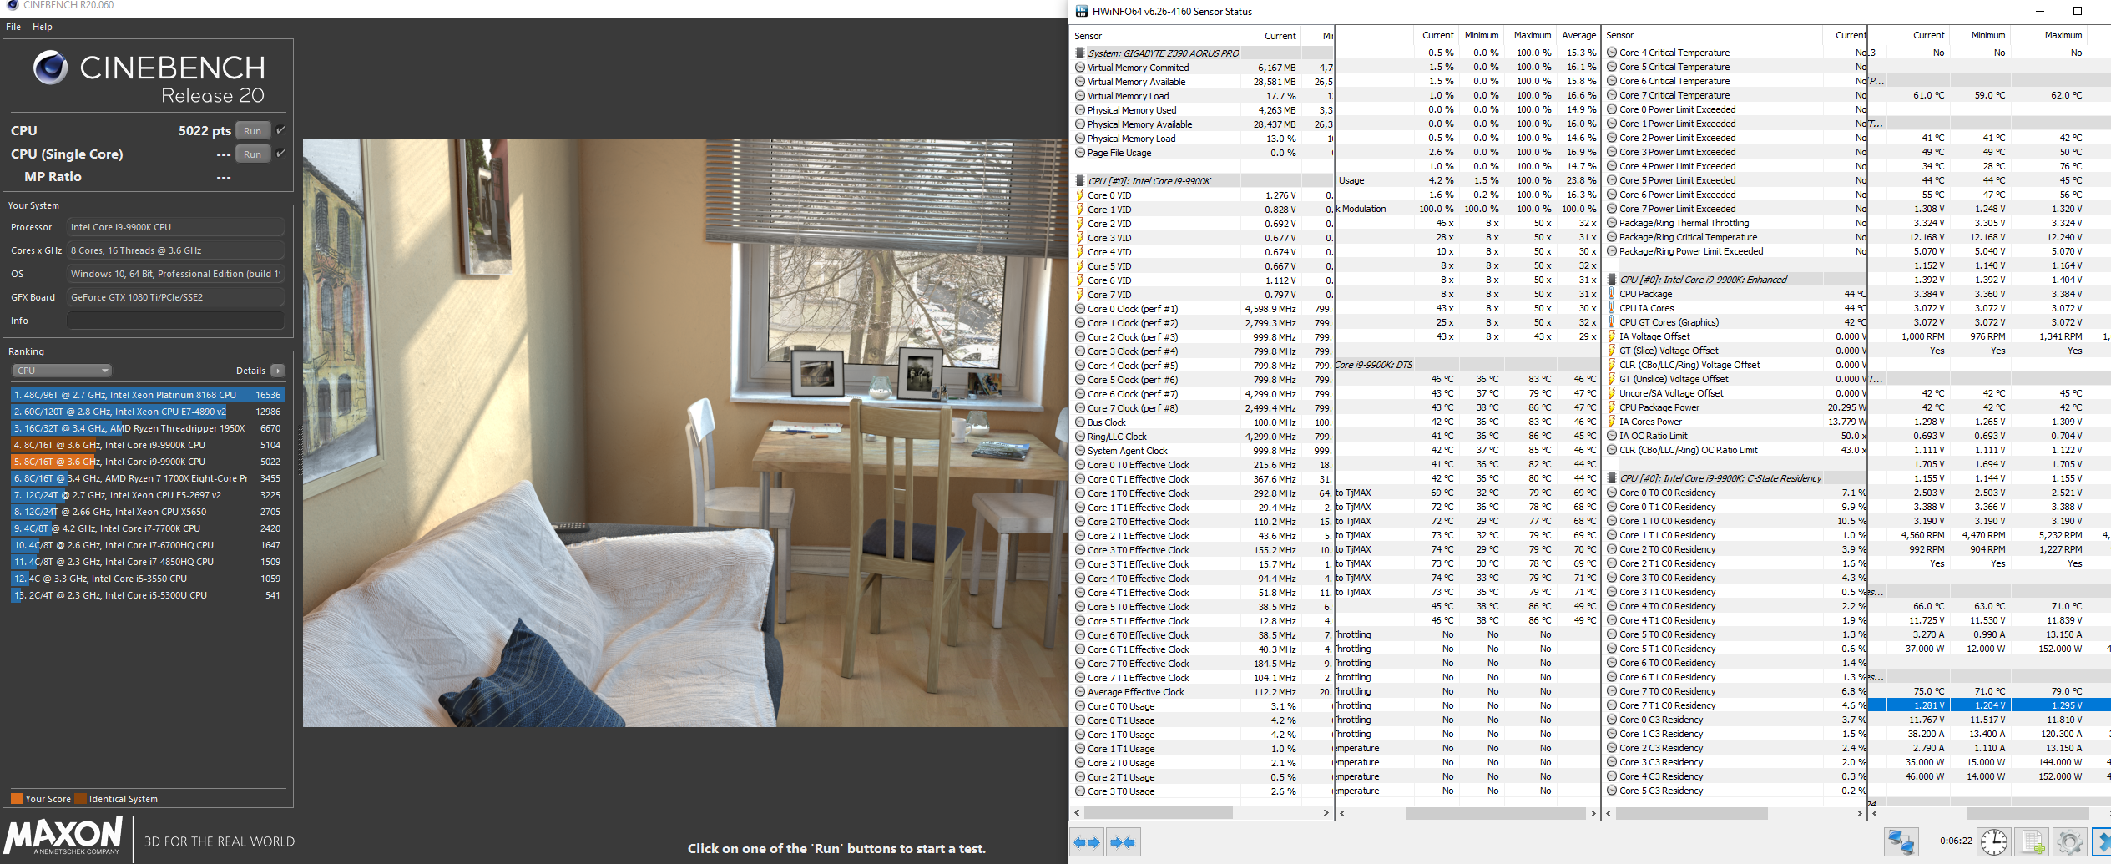Click the clock icon beside Bus Clock

[x=1080, y=422]
